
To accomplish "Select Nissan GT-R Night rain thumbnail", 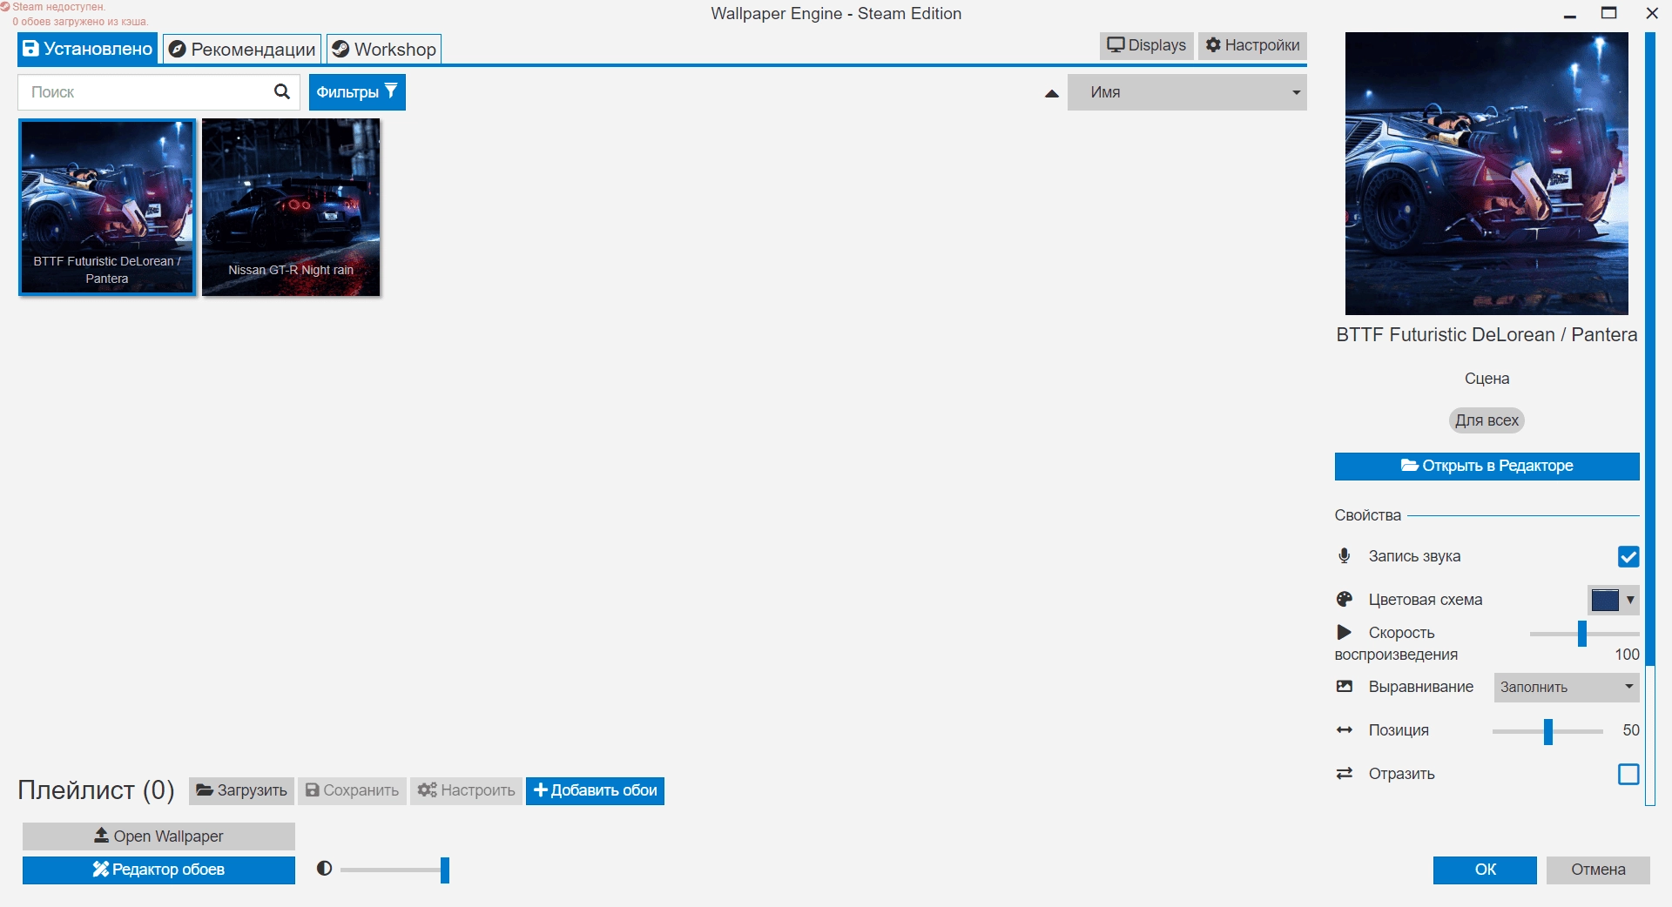I will pos(291,207).
